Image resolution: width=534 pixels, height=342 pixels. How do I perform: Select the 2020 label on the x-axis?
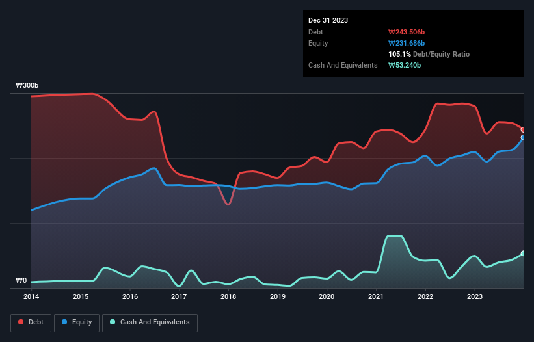tap(327, 296)
